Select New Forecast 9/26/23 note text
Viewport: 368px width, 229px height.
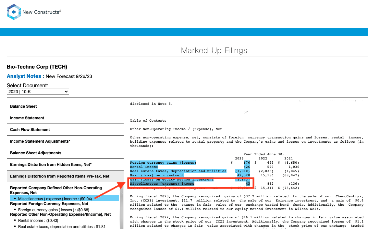(x=69, y=76)
